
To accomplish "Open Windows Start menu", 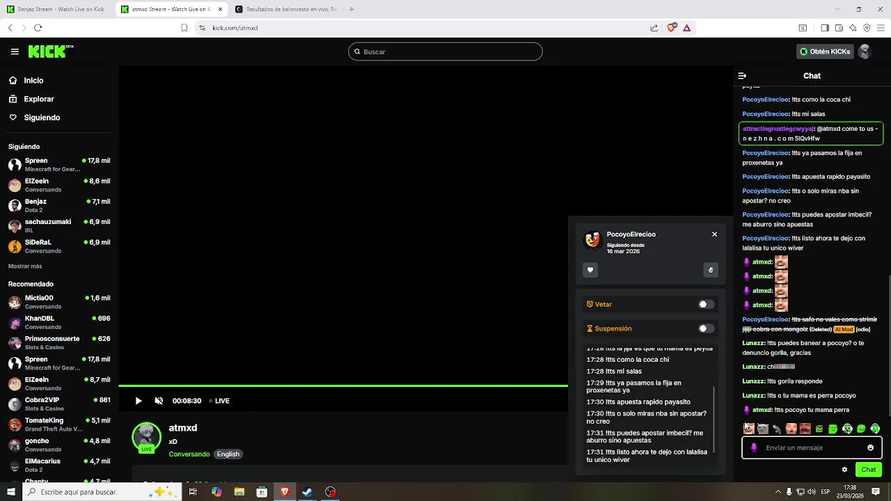I will (10, 492).
